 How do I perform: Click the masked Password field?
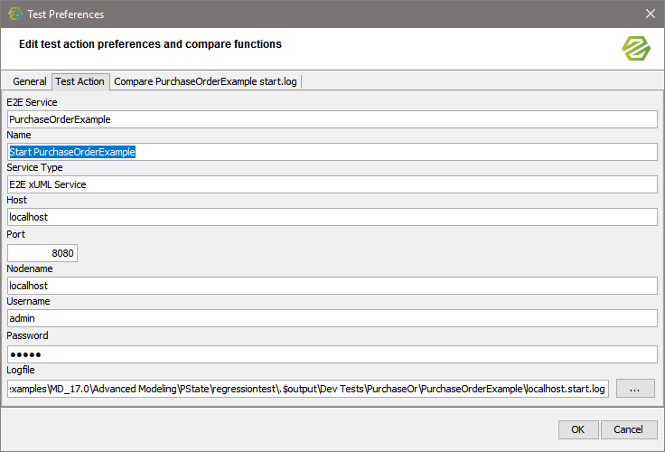click(332, 354)
